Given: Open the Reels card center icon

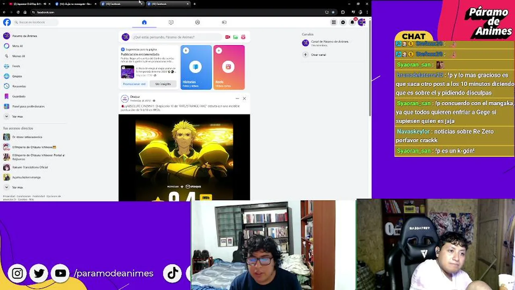Looking at the screenshot, I should coord(229,67).
